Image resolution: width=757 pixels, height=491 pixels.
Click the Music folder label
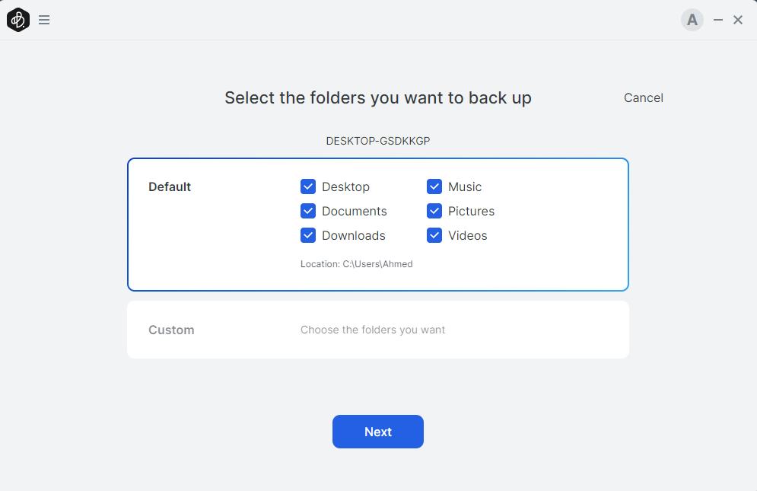(465, 187)
